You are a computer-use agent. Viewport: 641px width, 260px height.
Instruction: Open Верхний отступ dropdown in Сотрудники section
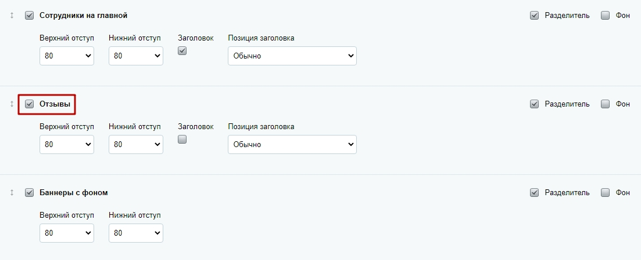click(x=67, y=56)
